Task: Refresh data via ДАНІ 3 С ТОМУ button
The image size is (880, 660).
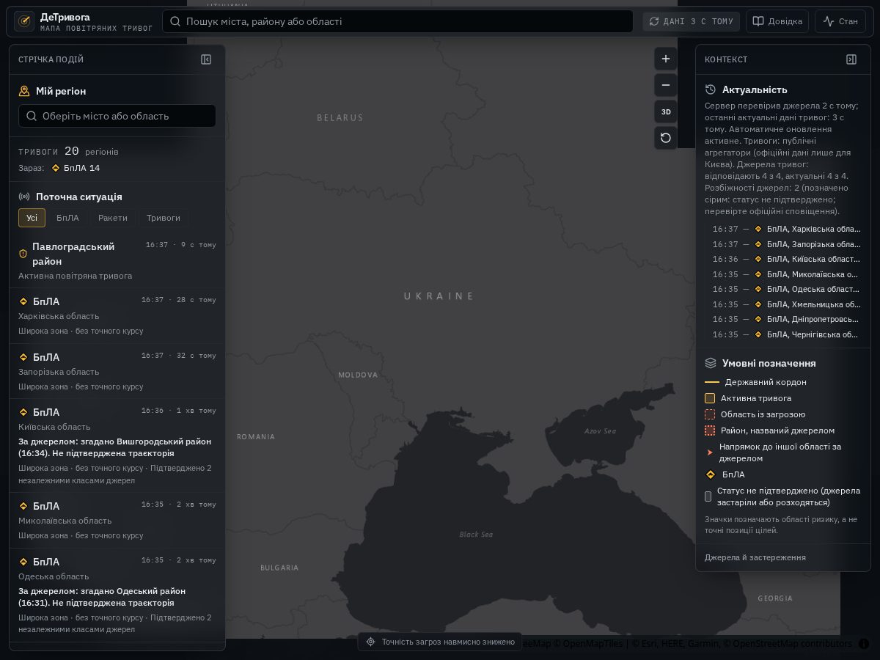Action: coord(691,21)
